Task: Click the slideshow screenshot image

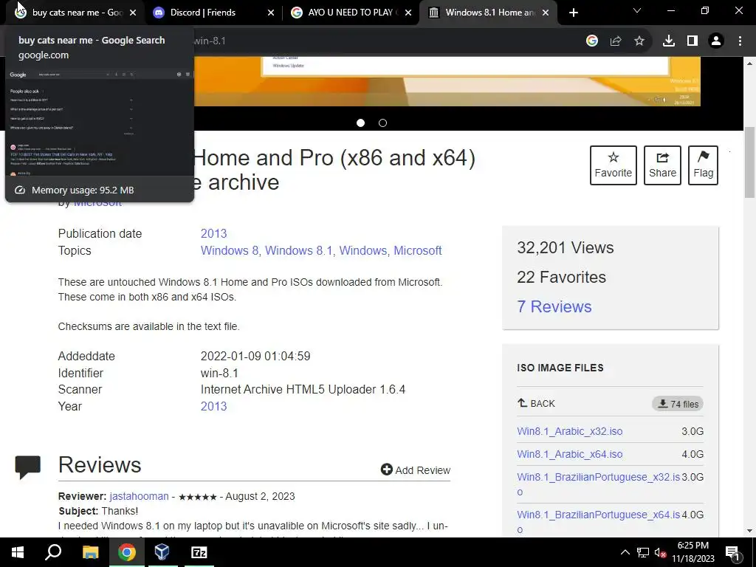Action: click(447, 81)
